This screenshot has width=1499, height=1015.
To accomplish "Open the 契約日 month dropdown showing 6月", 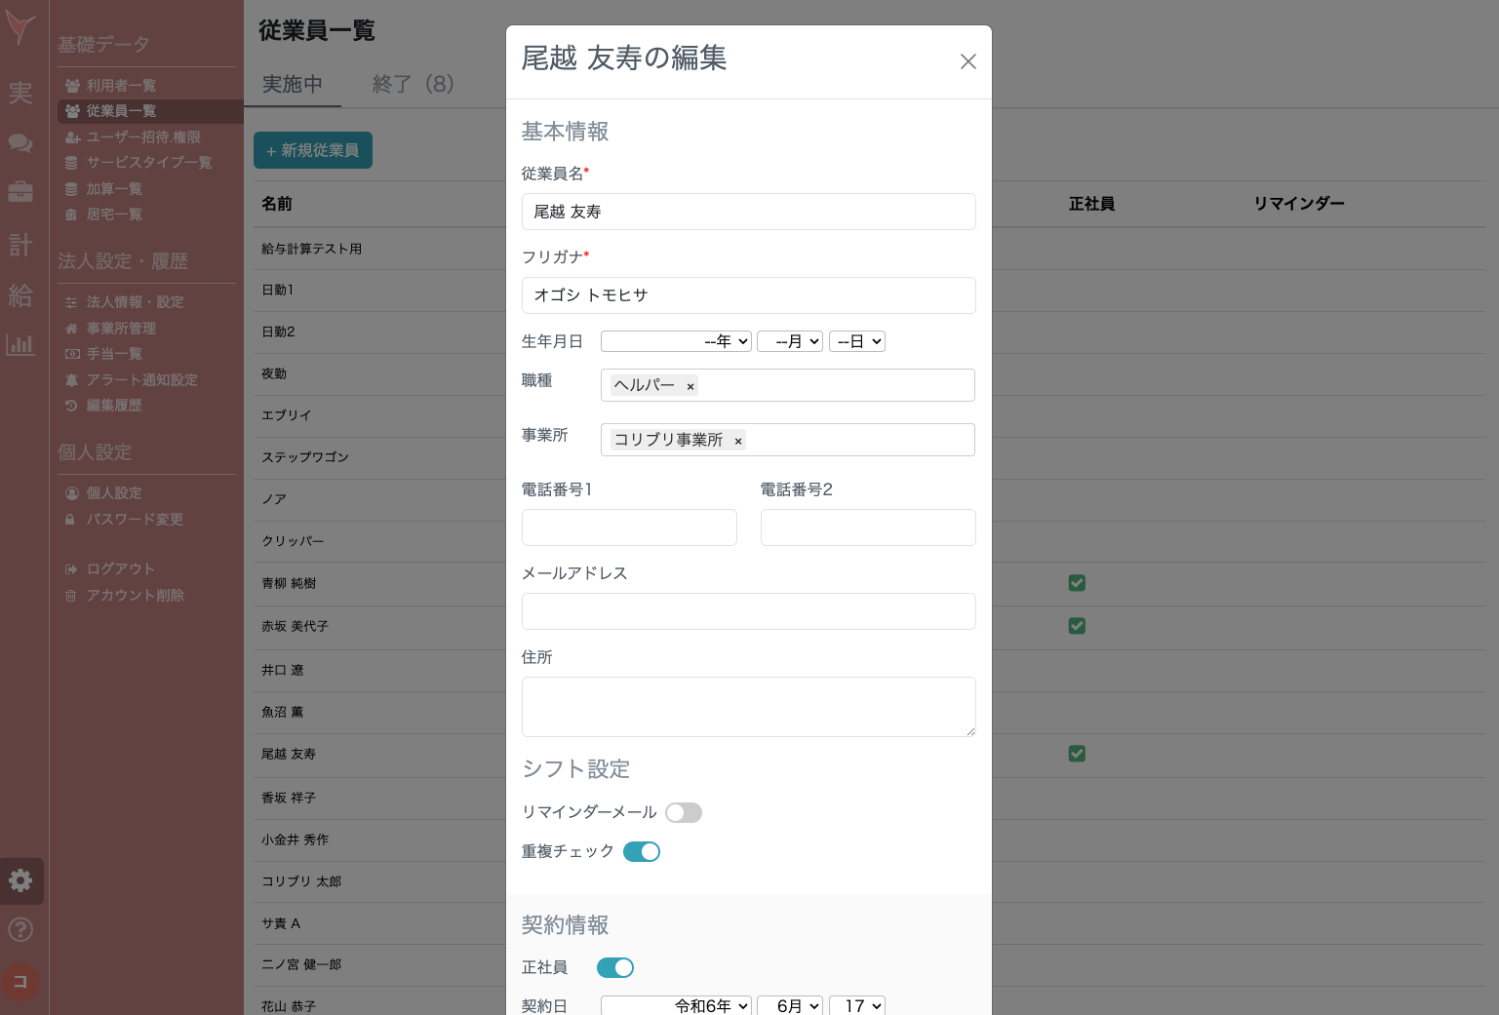I will tap(790, 1006).
